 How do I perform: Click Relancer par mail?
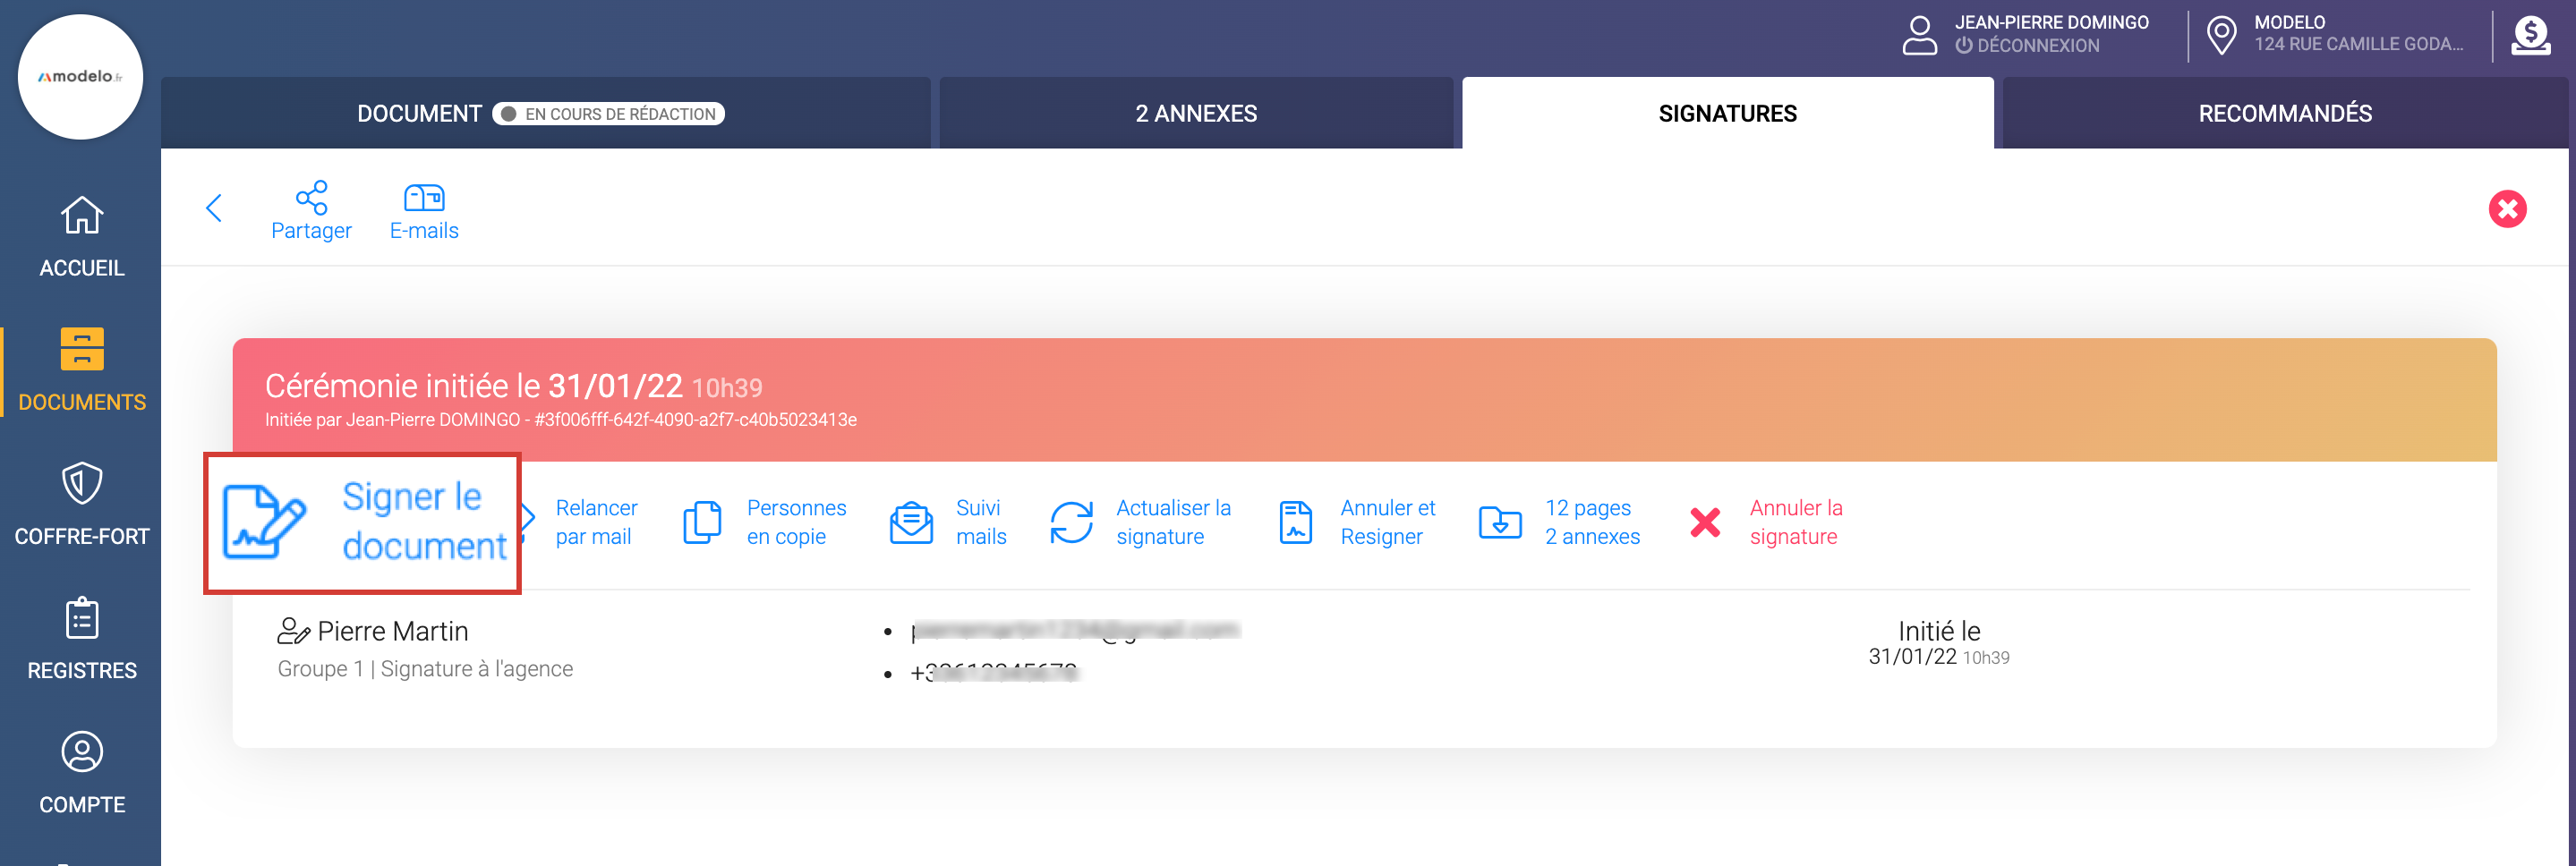594,522
